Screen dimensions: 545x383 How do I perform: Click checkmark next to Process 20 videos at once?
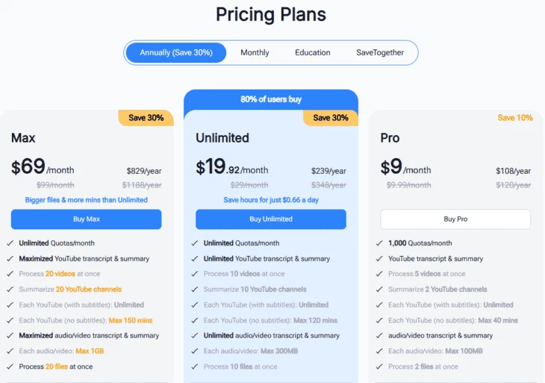click(10, 274)
